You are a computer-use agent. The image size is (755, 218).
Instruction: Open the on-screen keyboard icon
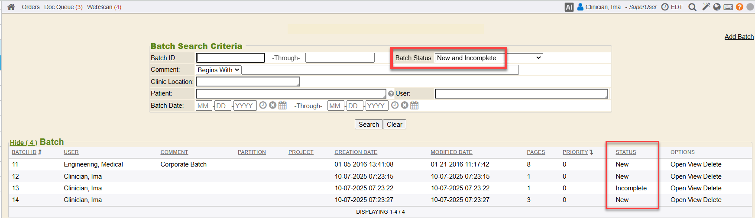pos(728,7)
